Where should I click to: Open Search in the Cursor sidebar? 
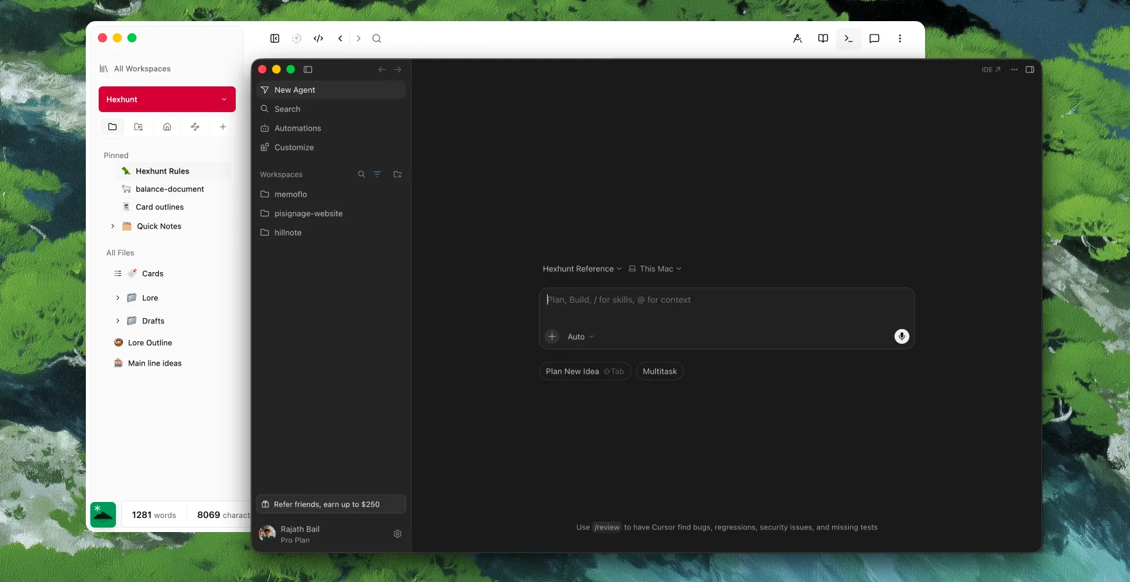[331, 109]
